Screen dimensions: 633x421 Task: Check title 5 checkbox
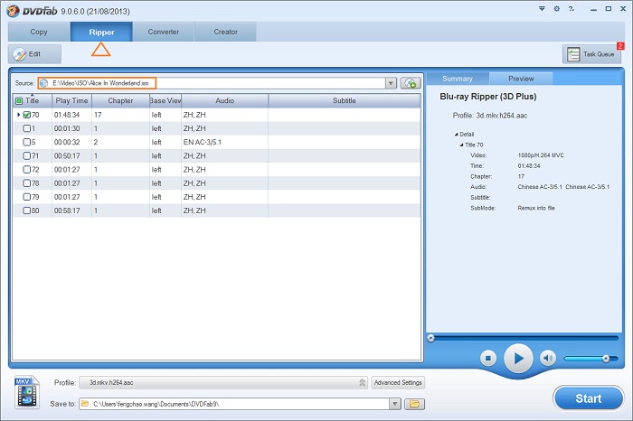[x=26, y=143]
